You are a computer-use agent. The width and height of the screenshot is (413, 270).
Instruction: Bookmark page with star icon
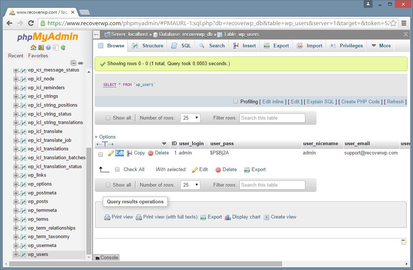tap(393, 23)
